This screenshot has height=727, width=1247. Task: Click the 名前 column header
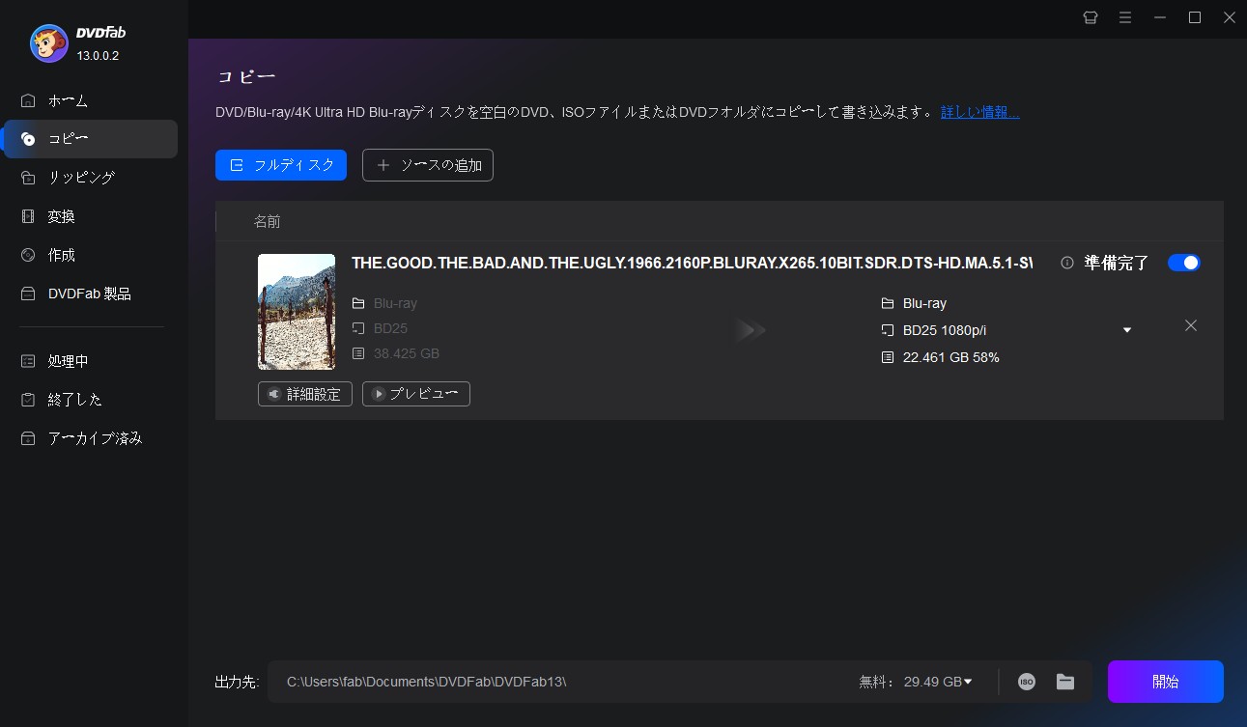268,221
